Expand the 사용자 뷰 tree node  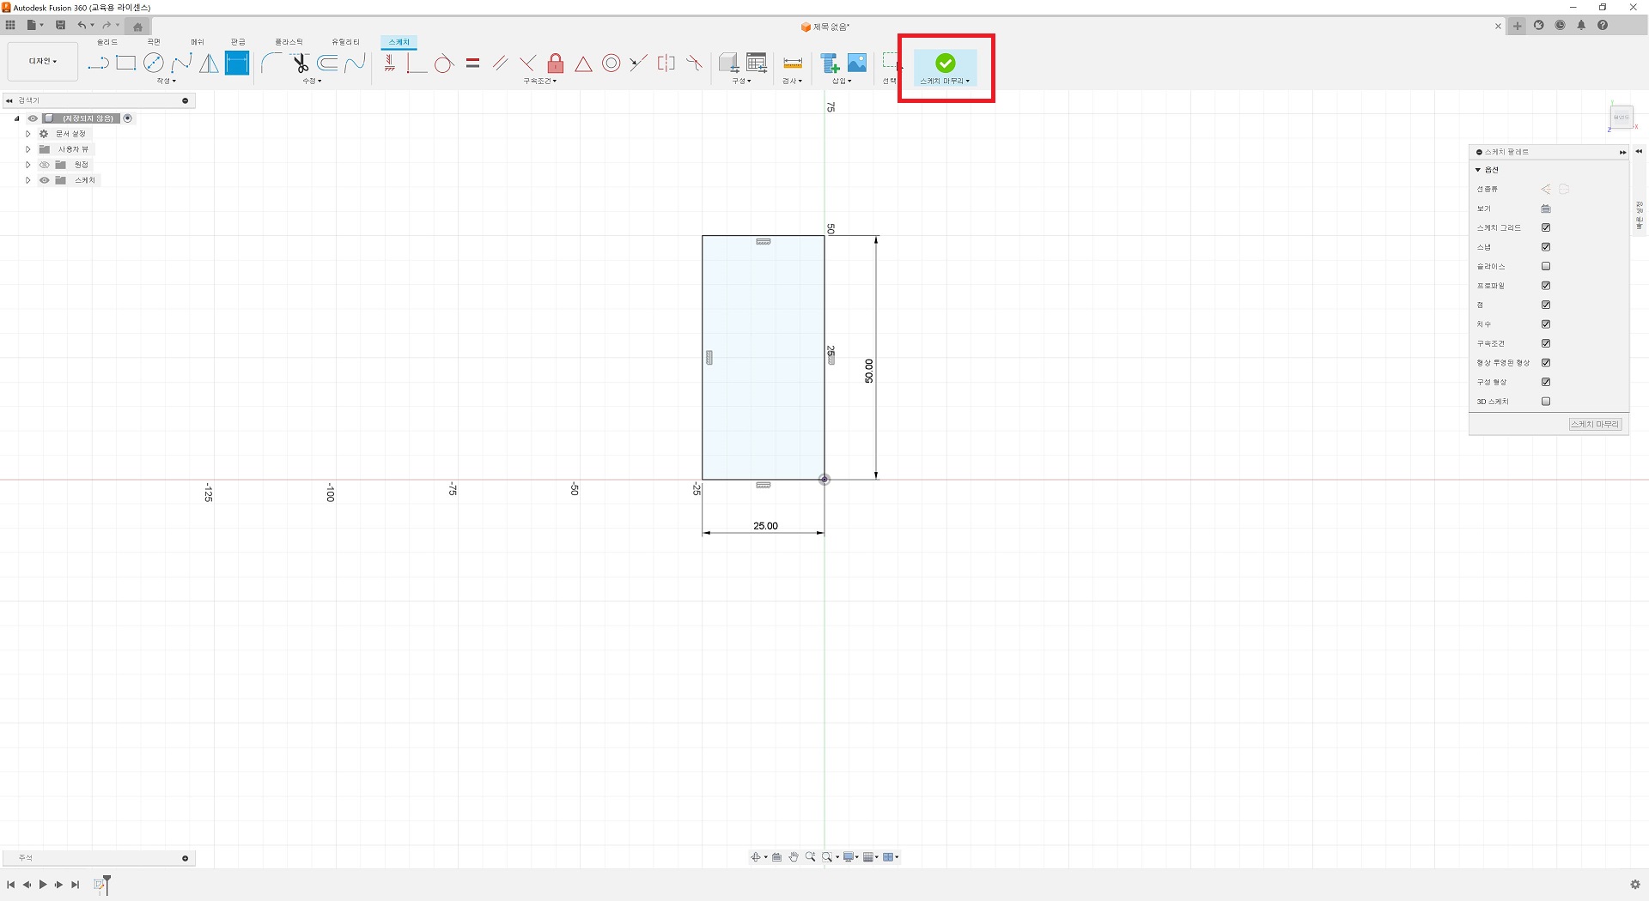[27, 149]
